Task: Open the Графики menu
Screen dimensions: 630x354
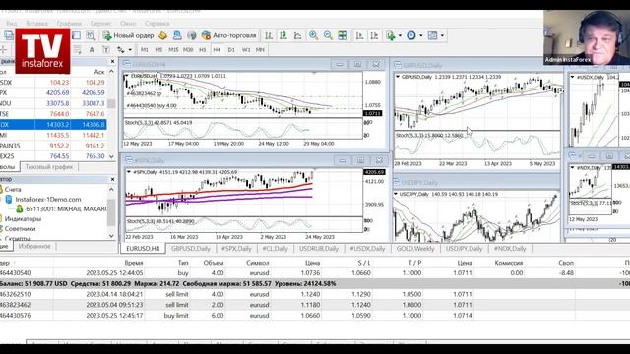Action: pos(69,24)
